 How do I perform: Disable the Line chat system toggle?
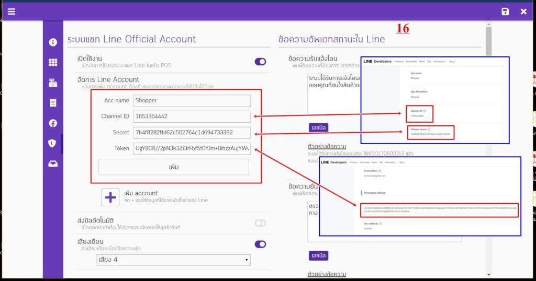(260, 62)
